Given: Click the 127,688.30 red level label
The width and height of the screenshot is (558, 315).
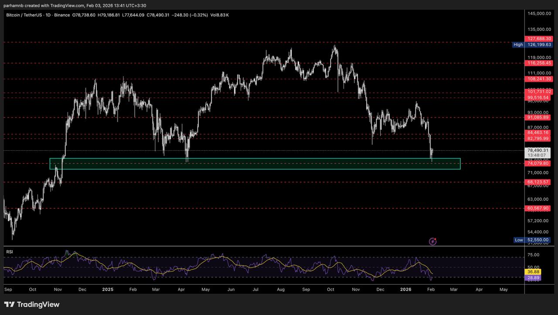Looking at the screenshot, I should tap(539, 39).
